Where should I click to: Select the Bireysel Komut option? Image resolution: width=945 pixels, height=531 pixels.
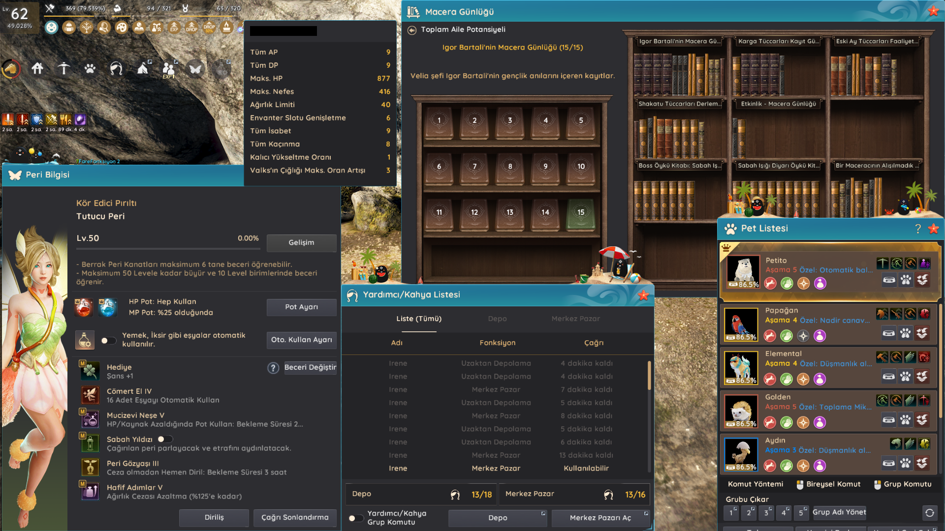[x=828, y=484]
